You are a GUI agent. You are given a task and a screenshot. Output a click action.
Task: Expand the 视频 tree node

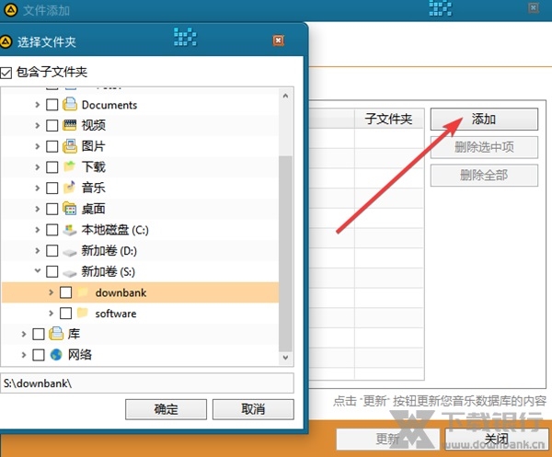tap(38, 125)
